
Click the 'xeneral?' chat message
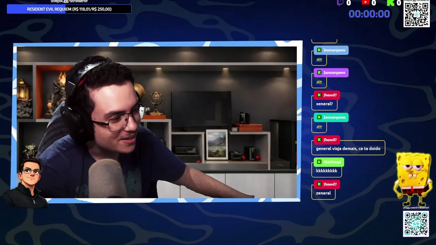pos(324,104)
